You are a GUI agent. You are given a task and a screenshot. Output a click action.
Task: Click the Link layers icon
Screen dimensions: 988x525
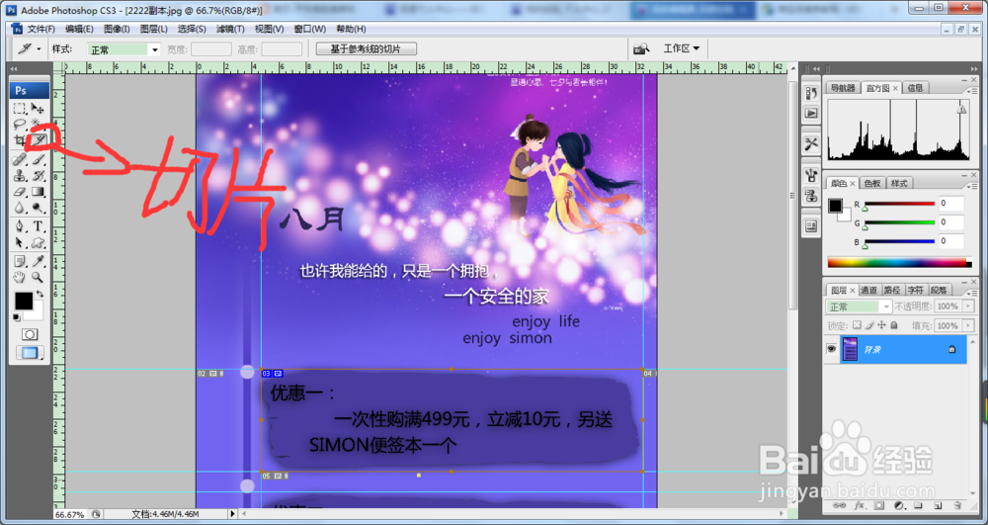(x=839, y=505)
